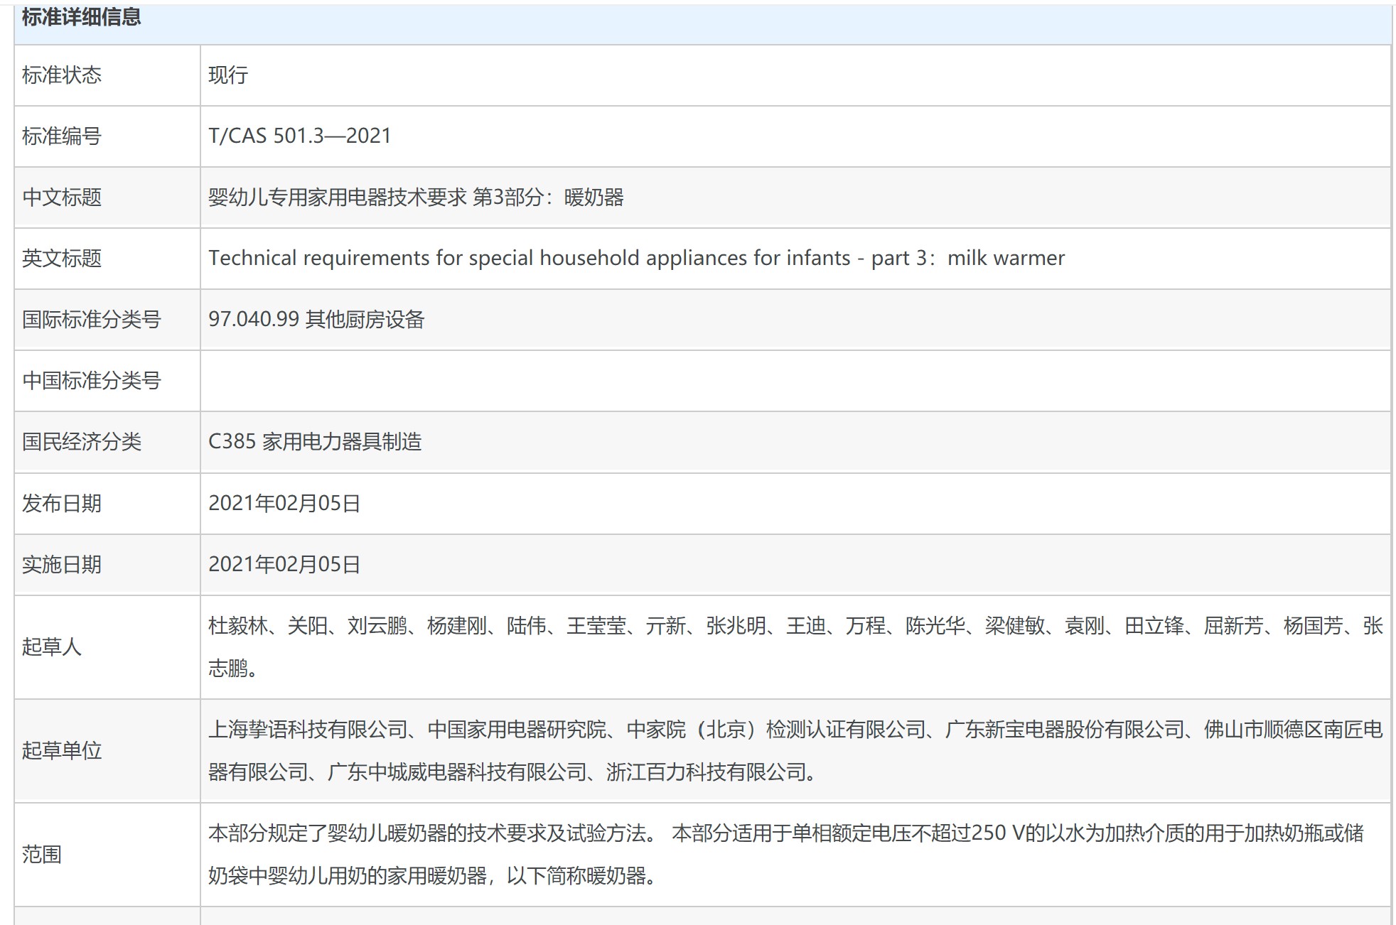Click the drafter name 杜毅林 in the list
Screen dimensions: 1396x925
[x=237, y=626]
